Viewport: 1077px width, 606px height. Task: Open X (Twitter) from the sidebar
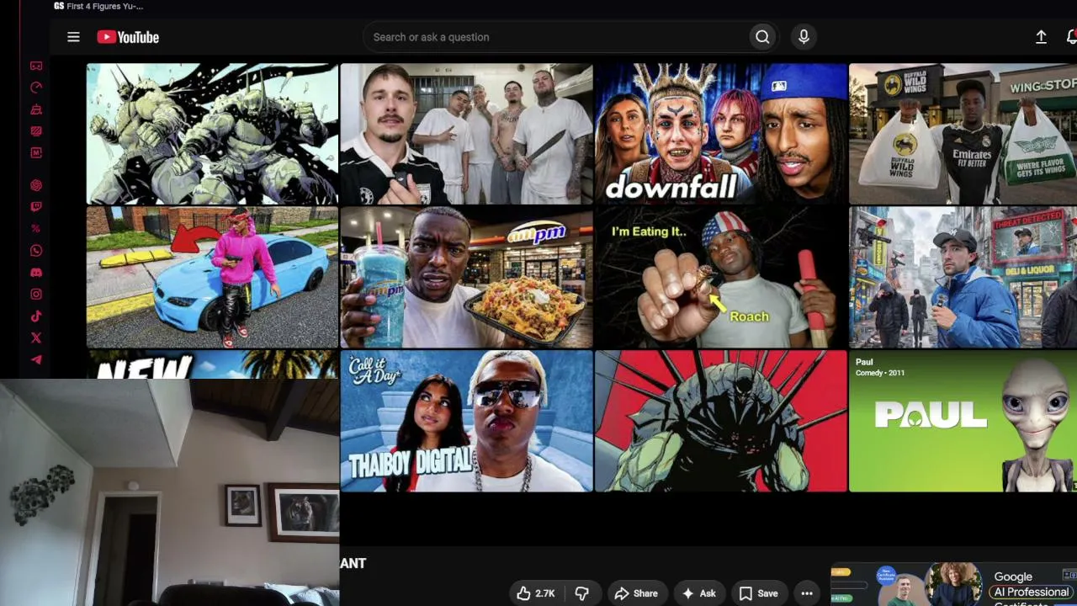36,338
